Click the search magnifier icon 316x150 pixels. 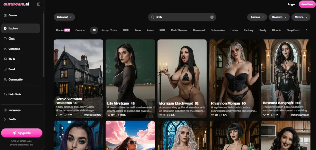click(x=152, y=17)
